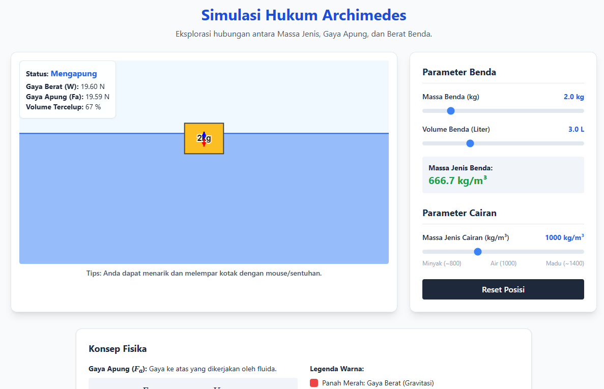Click the green 666.7 kg/m³ density readout
Viewport: 604px width, 389px height.
[457, 181]
